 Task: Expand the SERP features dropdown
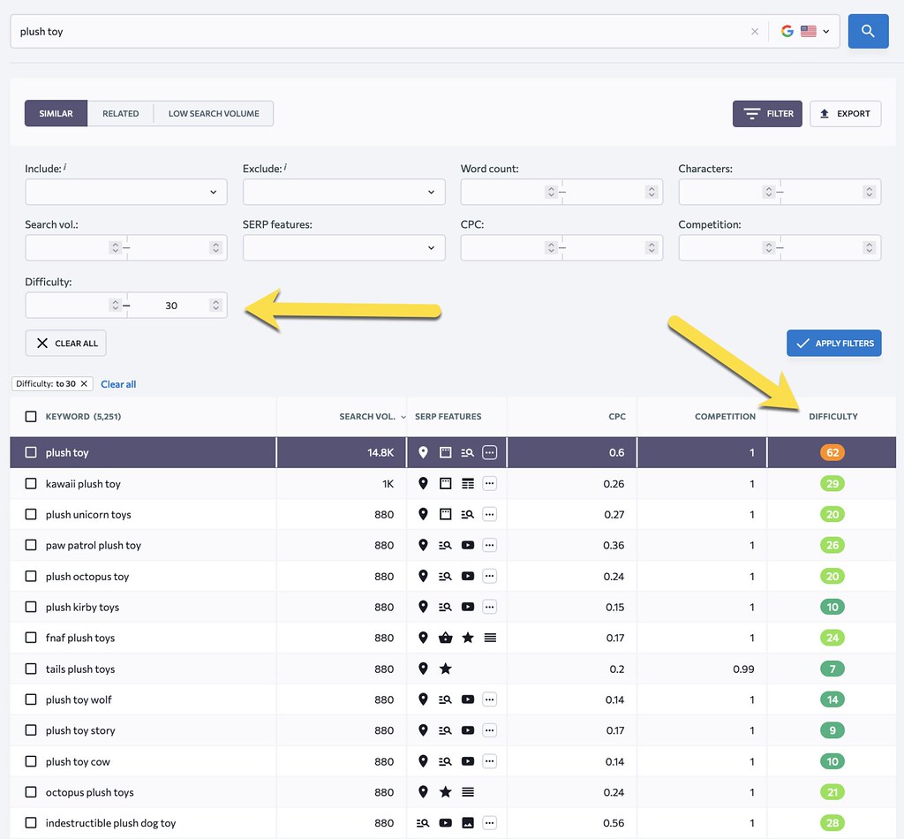click(343, 247)
